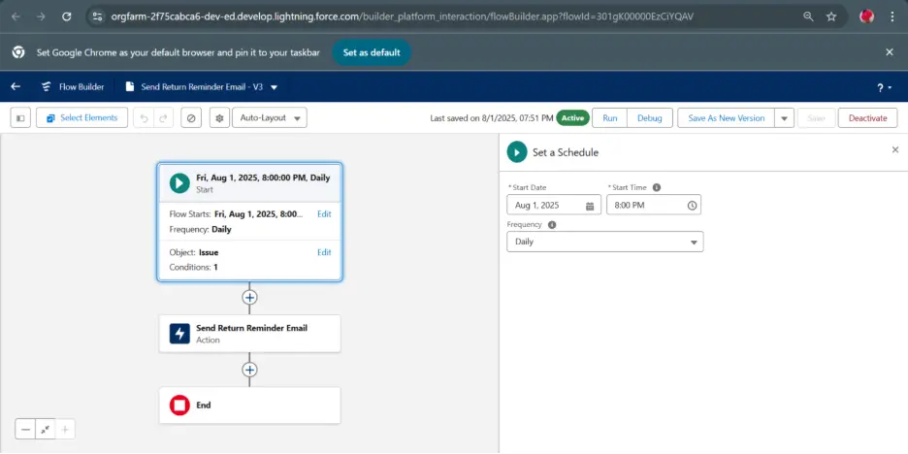
Task: Click the Debug button
Action: [x=649, y=118]
